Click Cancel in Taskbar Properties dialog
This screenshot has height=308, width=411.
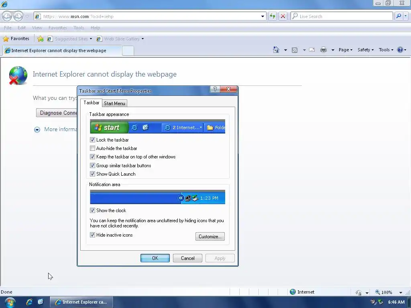(187, 258)
